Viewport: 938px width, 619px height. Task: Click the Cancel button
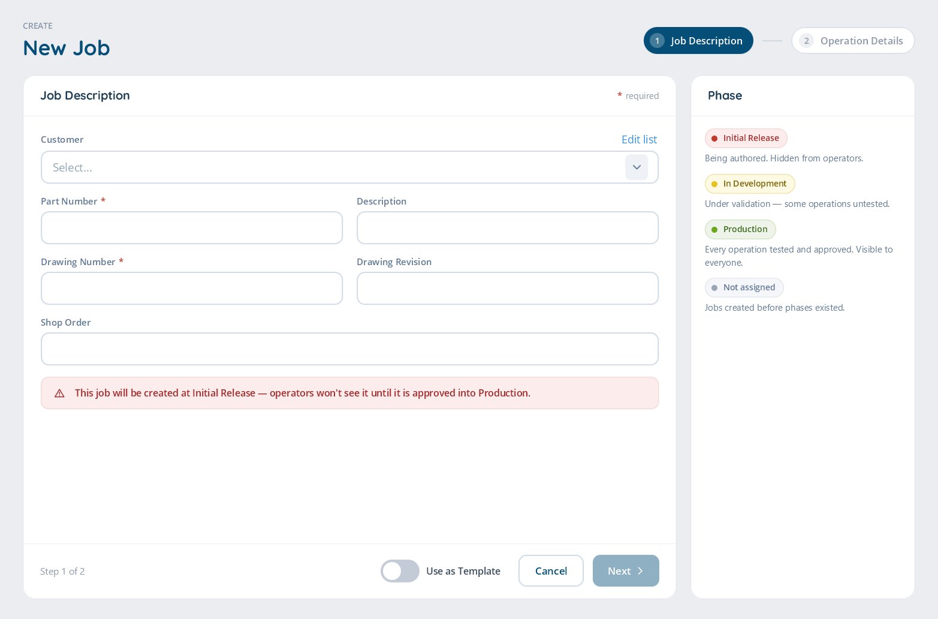[551, 571]
